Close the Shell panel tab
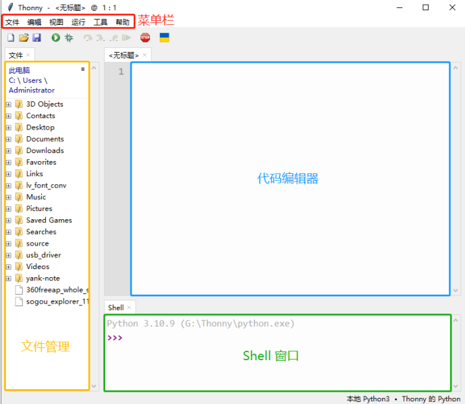The height and width of the screenshot is (404, 465). click(129, 308)
